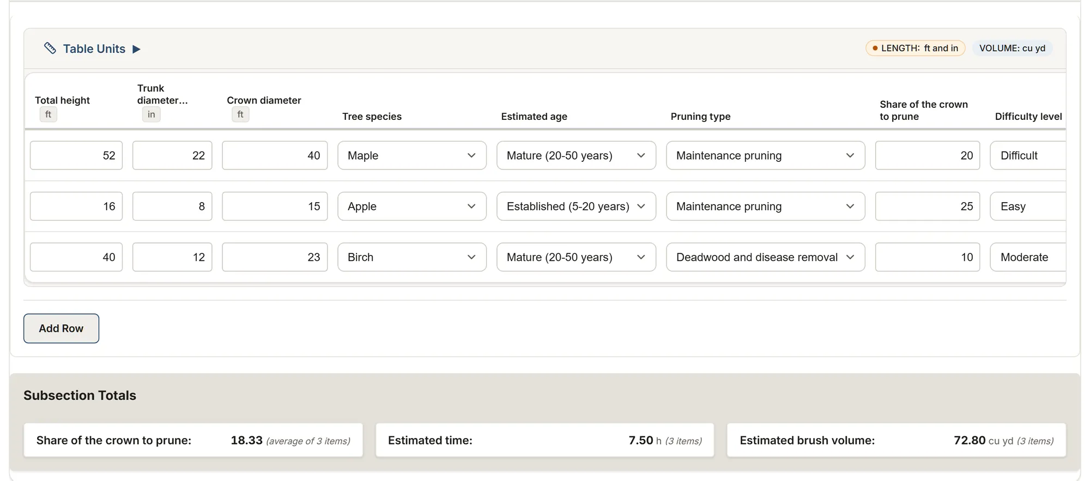Open the VOLUME cu yd unit badge
The image size is (1090, 481).
point(1012,48)
